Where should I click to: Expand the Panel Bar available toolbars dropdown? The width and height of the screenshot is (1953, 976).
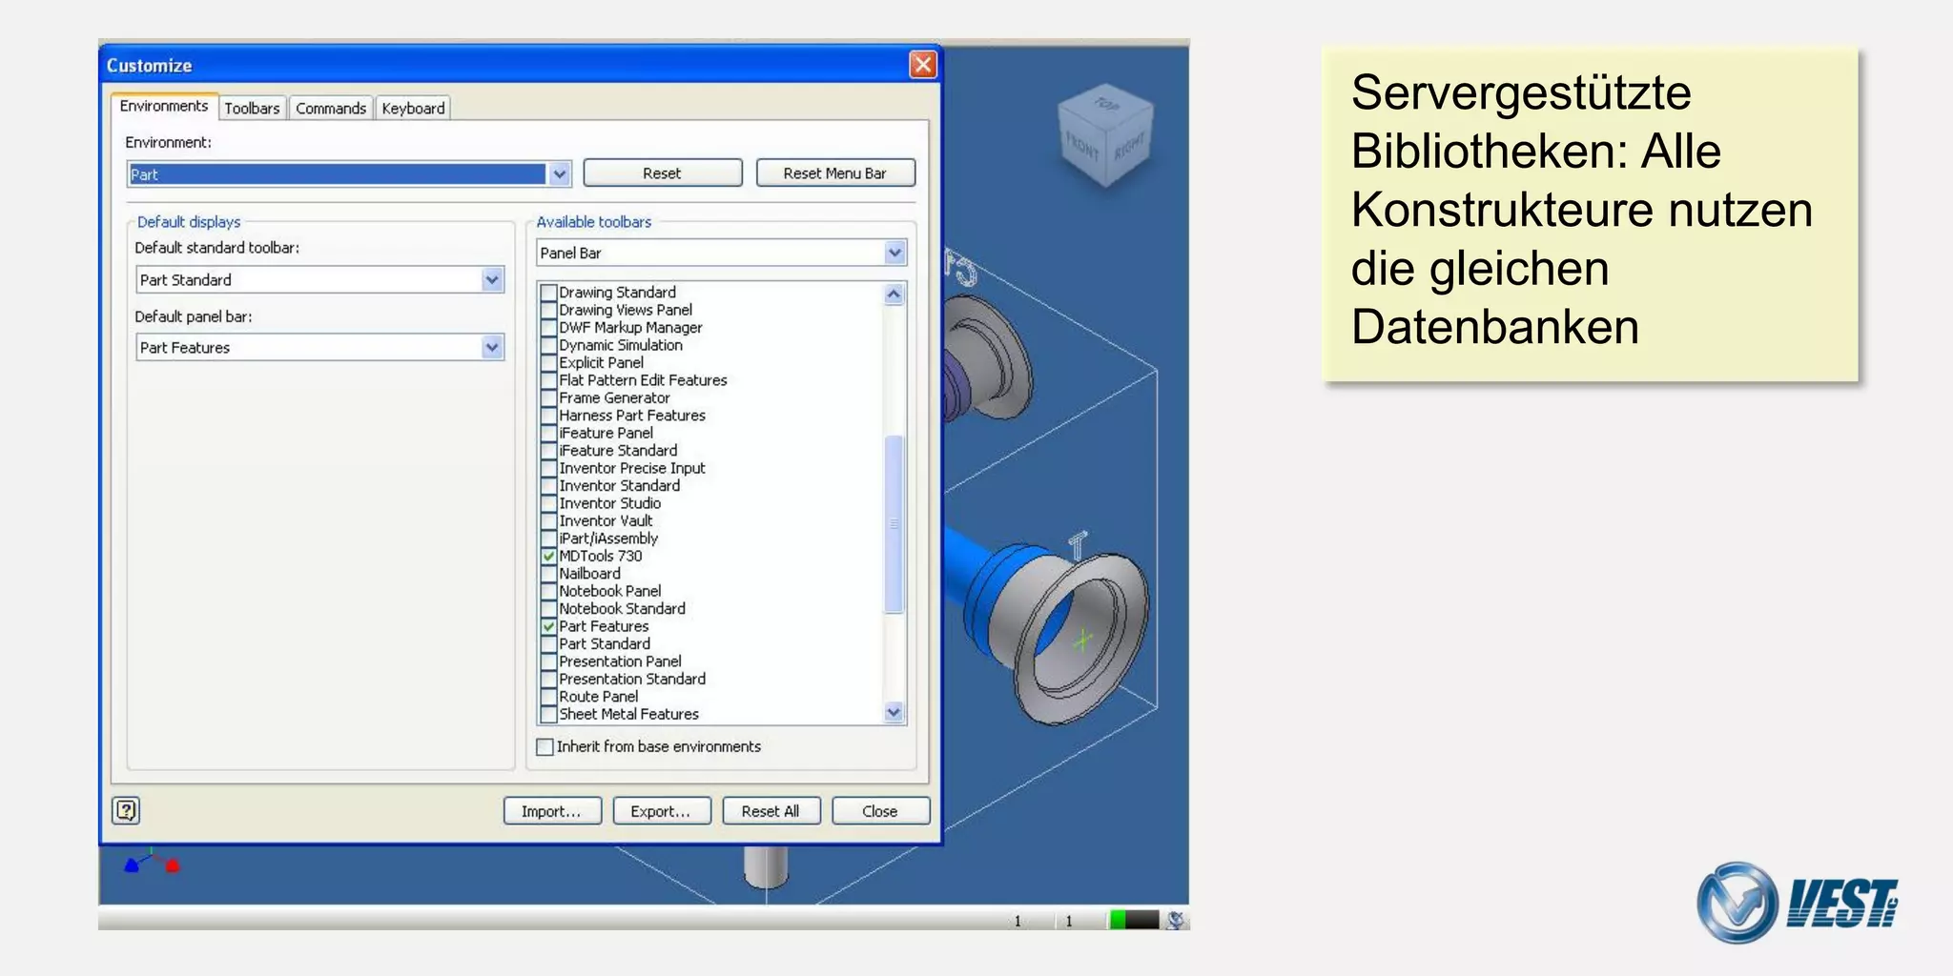click(x=721, y=253)
